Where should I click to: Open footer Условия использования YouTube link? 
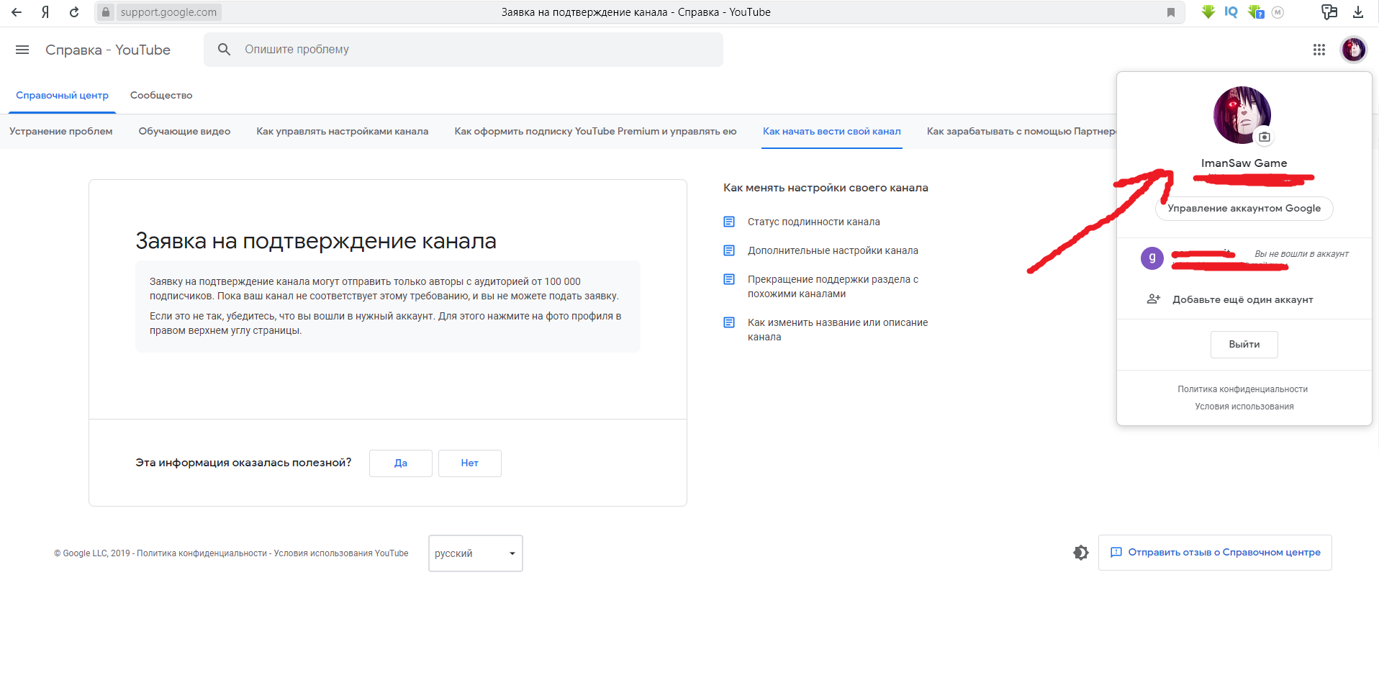pyautogui.click(x=341, y=553)
